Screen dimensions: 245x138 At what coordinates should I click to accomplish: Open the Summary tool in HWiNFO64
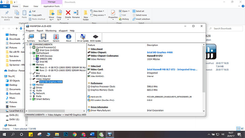tap(31, 38)
